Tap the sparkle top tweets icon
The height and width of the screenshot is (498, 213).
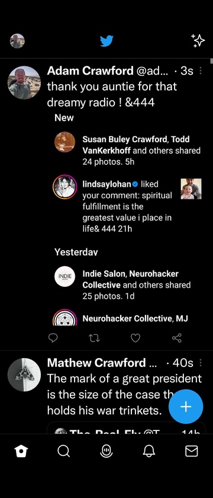(198, 41)
